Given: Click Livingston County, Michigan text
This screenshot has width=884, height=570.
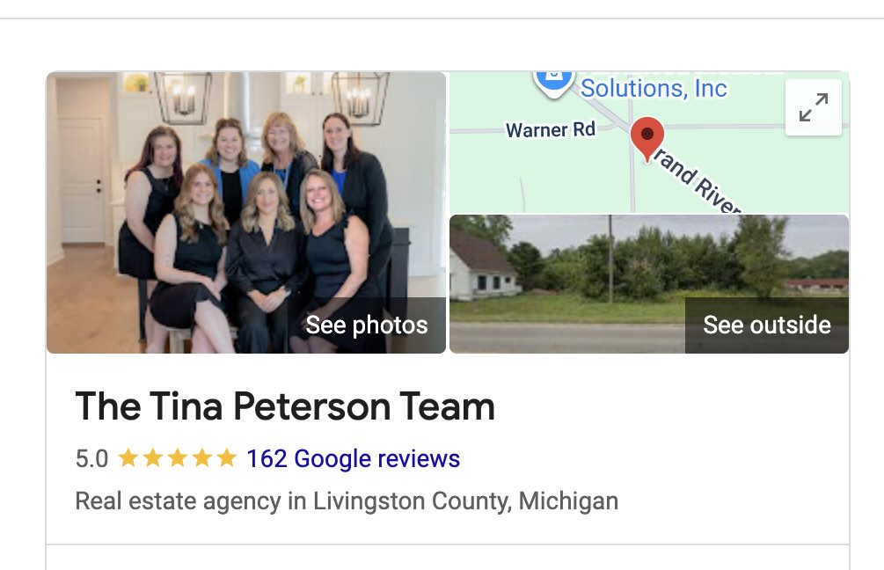Looking at the screenshot, I should [465, 501].
